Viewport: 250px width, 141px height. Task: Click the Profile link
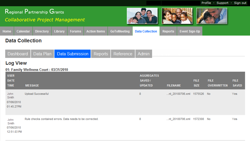206,3
